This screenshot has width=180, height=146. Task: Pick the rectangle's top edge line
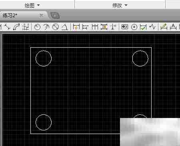pos(91,47)
